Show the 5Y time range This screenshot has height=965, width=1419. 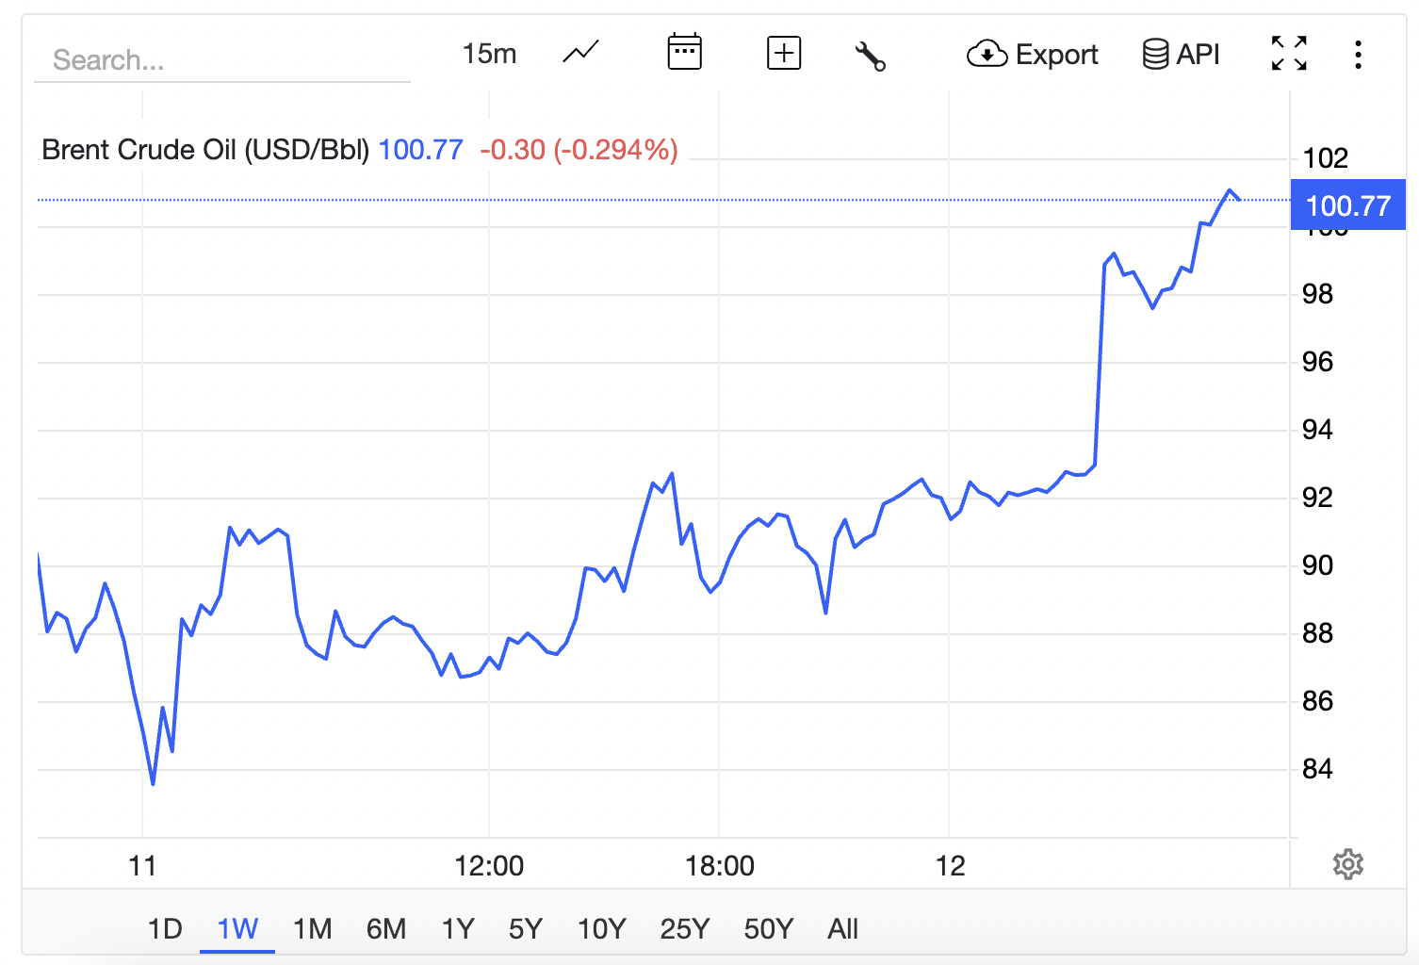(x=526, y=929)
